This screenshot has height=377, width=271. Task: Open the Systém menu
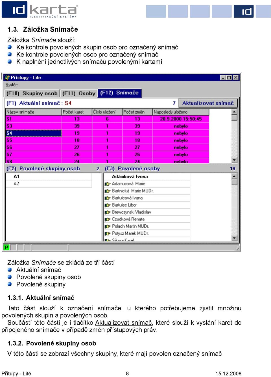pyautogui.click(x=12, y=85)
